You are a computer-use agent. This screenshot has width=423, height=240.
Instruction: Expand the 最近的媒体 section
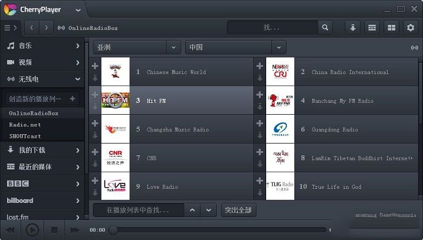pyautogui.click(x=42, y=167)
